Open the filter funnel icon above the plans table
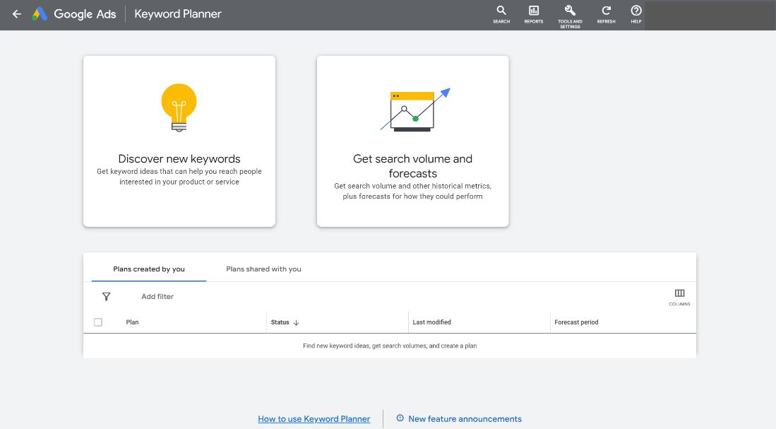This screenshot has height=429, width=776. [x=106, y=297]
